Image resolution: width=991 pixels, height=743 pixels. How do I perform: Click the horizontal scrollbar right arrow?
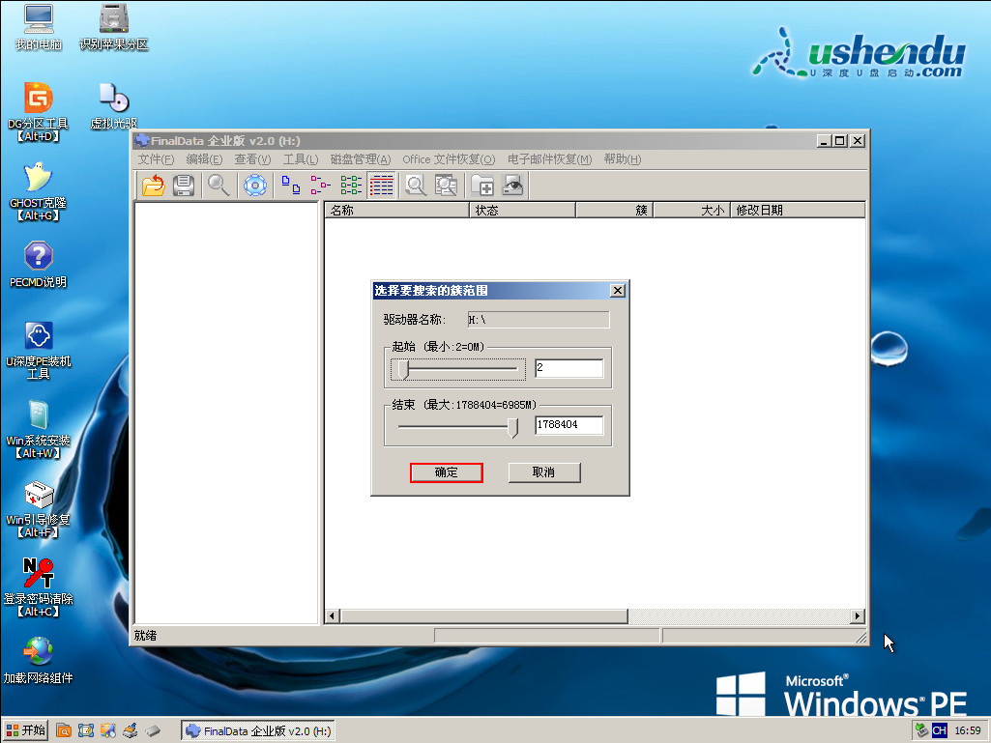[858, 616]
